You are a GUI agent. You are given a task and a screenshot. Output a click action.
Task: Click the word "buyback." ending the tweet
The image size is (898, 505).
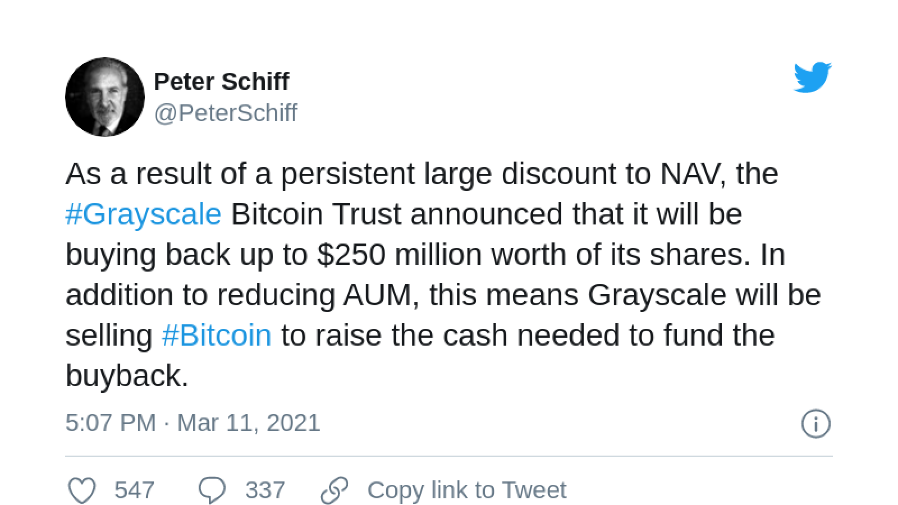point(127,376)
